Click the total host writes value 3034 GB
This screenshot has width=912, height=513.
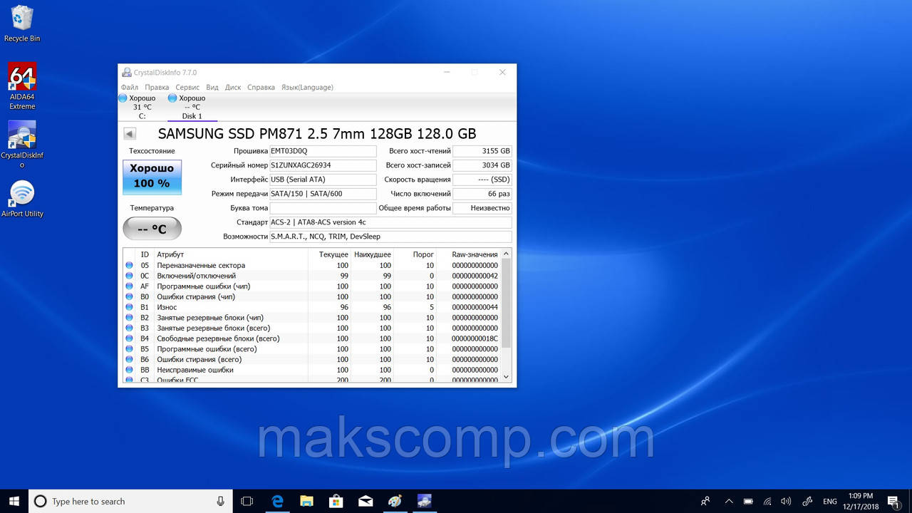[482, 165]
